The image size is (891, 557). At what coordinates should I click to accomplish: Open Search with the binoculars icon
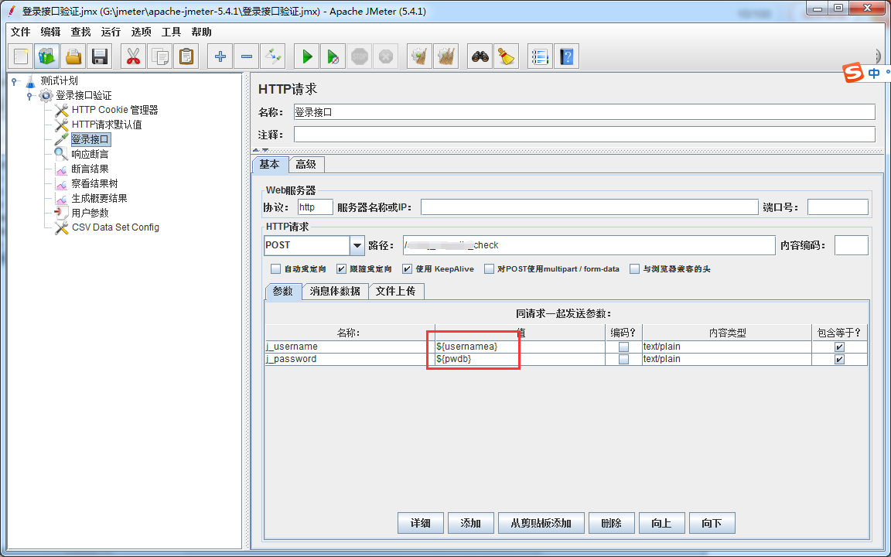tap(480, 56)
